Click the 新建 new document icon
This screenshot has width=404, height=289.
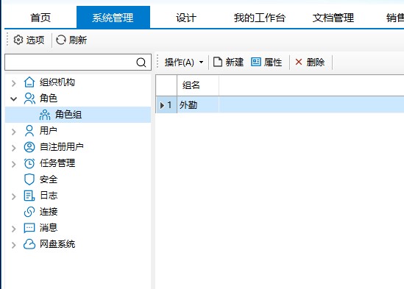point(218,62)
